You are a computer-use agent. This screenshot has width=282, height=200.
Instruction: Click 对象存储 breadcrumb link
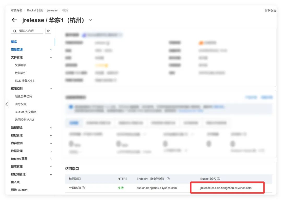16,10
